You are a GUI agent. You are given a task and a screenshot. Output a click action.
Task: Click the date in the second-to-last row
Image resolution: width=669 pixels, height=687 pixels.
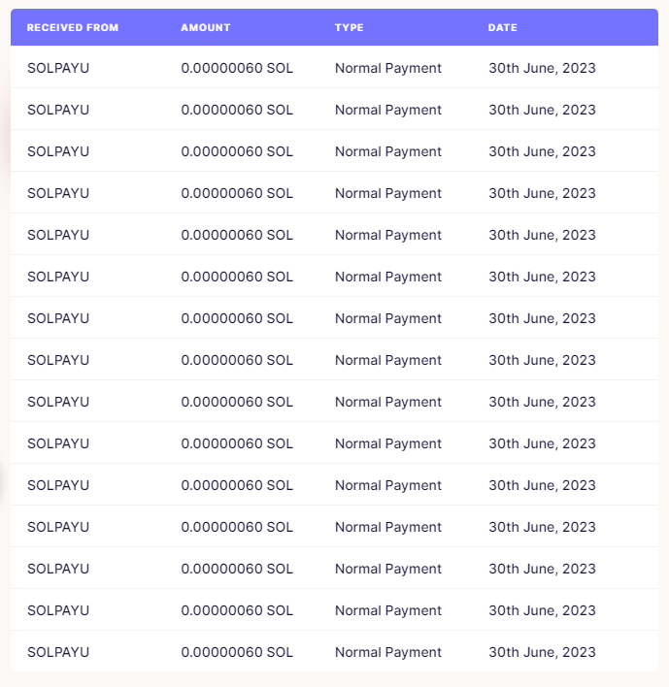[x=543, y=610]
